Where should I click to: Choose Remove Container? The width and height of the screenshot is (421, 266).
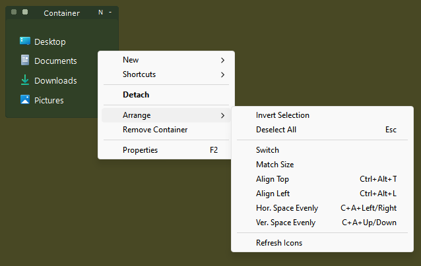coord(166,130)
